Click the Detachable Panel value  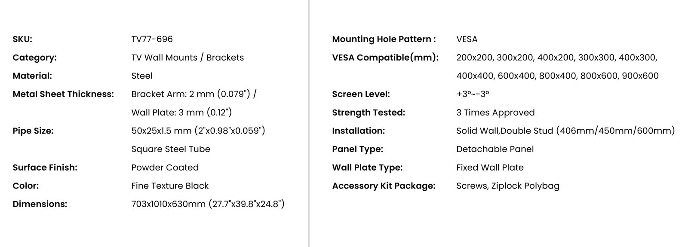coord(495,149)
